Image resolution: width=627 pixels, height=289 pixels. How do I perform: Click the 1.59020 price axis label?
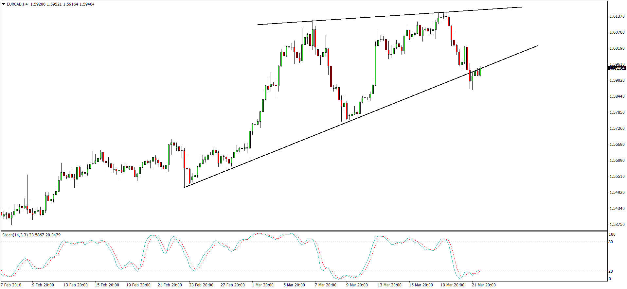point(617,80)
